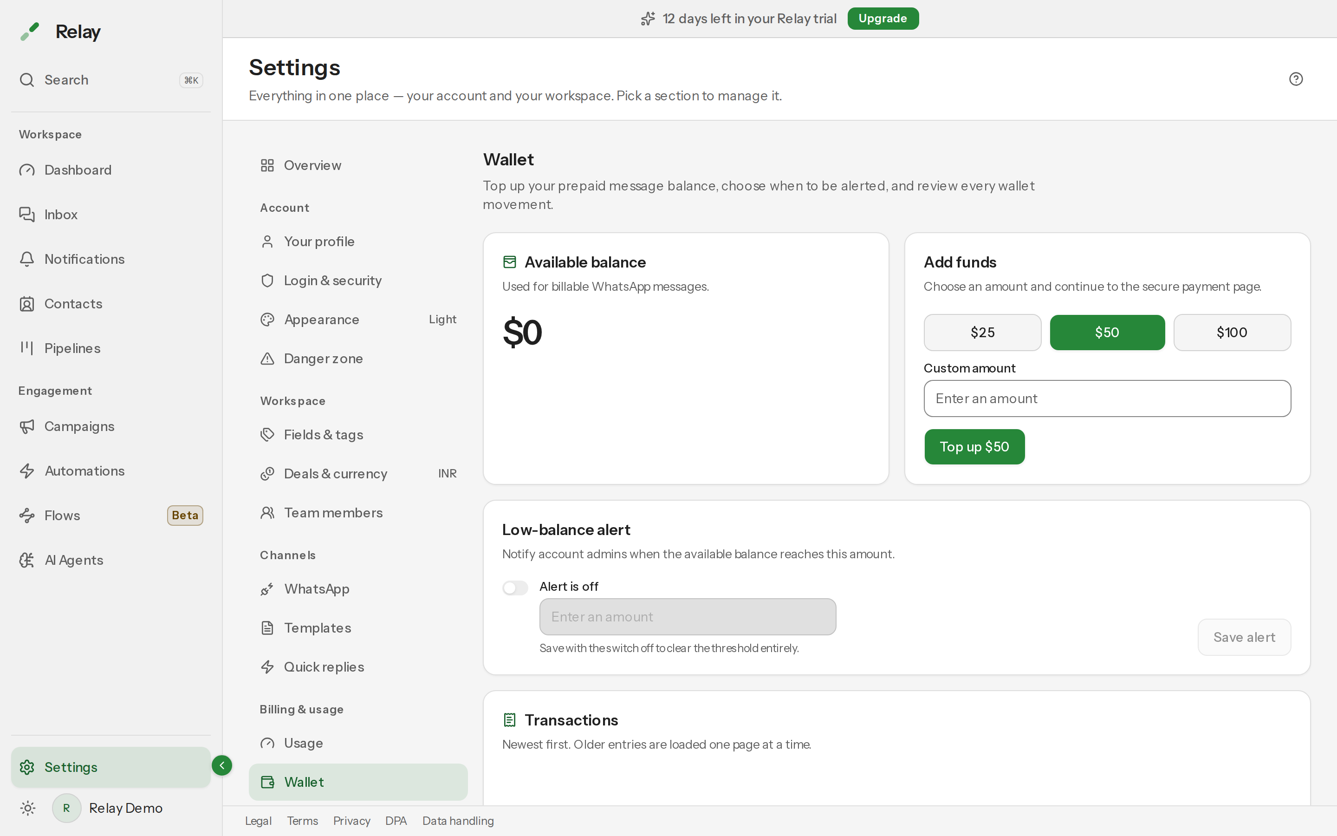Click the Deals & currency coin icon
Screen dimensions: 1337x836
point(267,473)
